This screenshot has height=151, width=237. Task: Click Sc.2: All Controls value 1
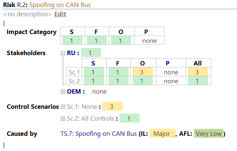pos(130,118)
